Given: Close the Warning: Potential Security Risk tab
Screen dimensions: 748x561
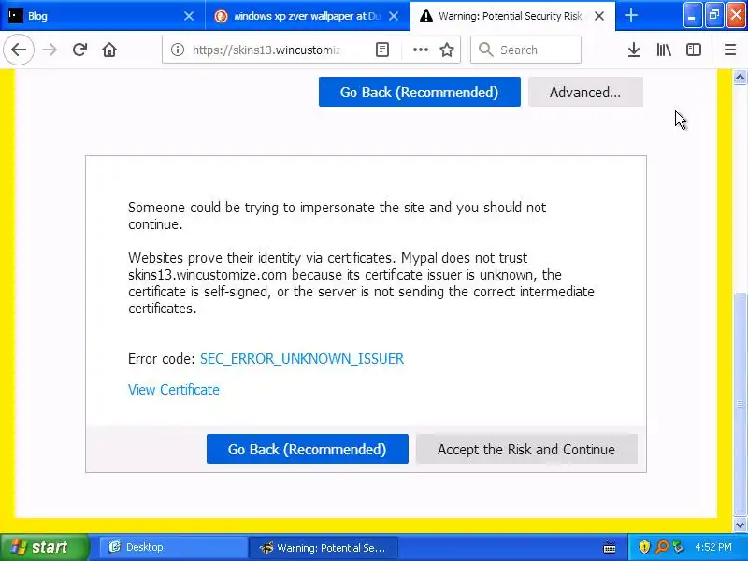Looking at the screenshot, I should tap(599, 16).
